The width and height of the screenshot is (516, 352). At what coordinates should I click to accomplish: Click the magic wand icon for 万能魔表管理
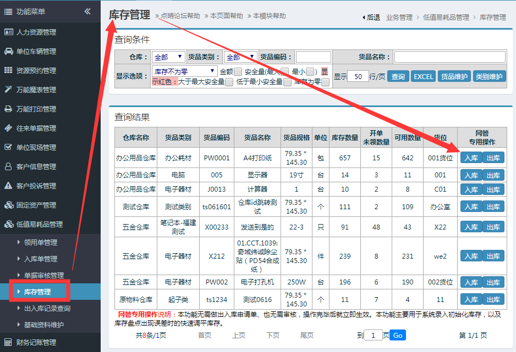pyautogui.click(x=8, y=90)
